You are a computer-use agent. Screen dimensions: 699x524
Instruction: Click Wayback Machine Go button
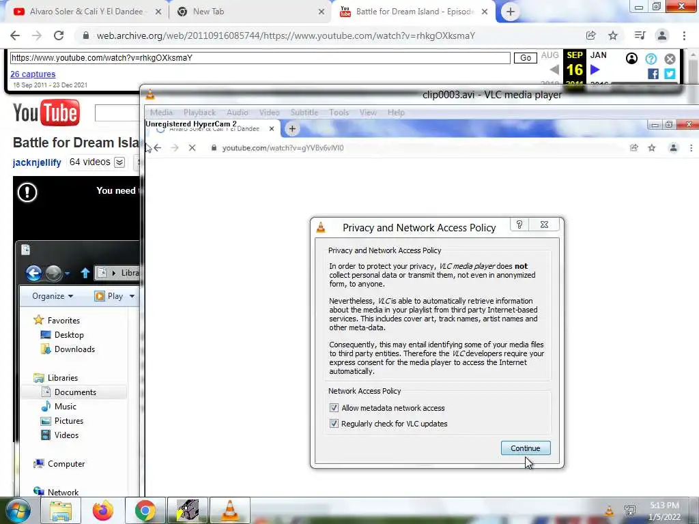[x=526, y=58]
